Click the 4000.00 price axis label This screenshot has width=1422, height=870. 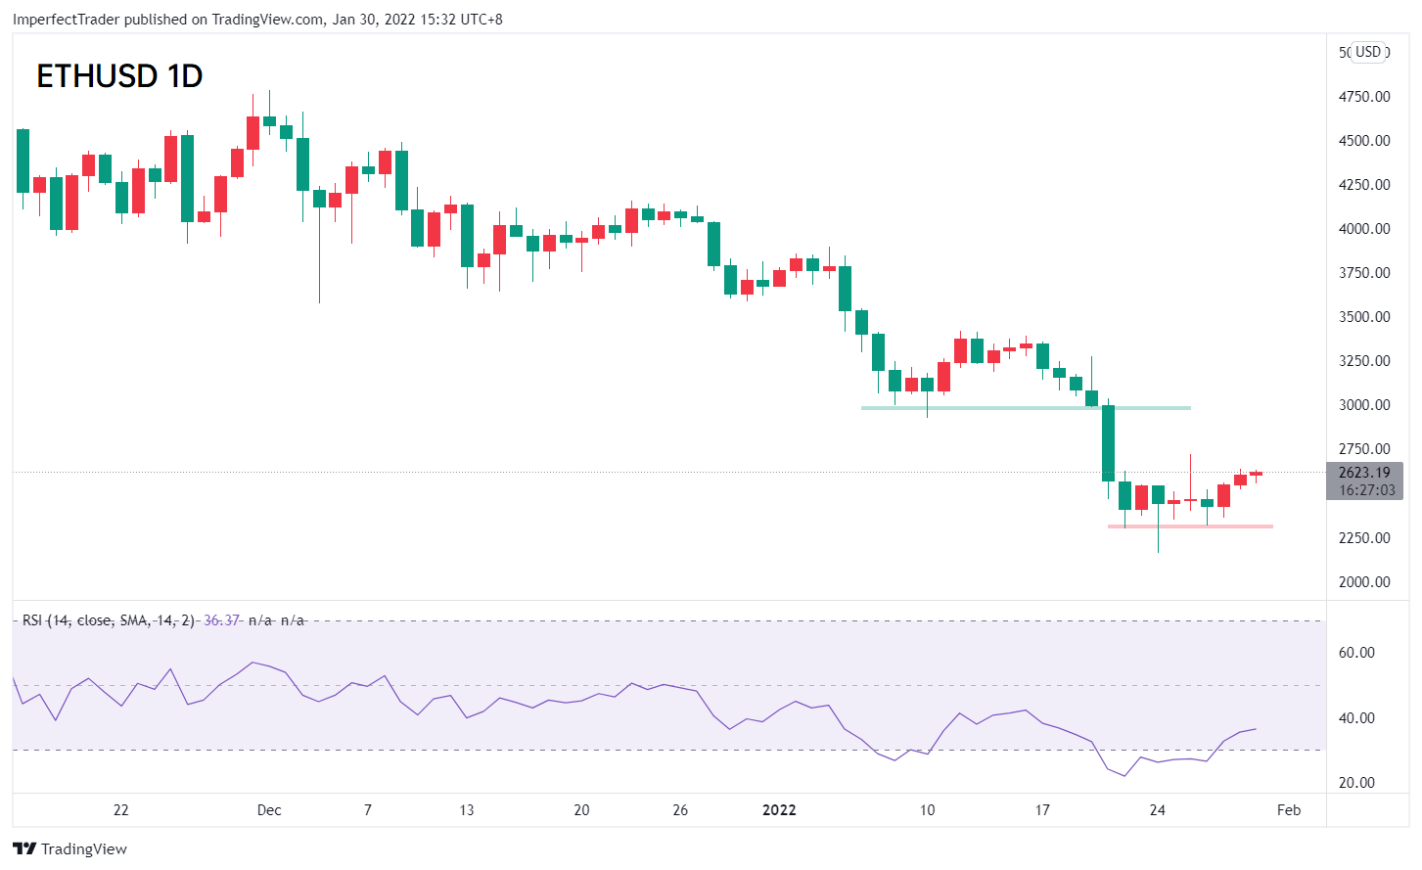click(1364, 229)
